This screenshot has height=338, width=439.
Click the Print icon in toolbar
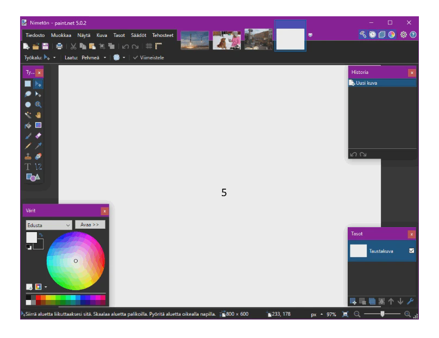click(x=59, y=47)
